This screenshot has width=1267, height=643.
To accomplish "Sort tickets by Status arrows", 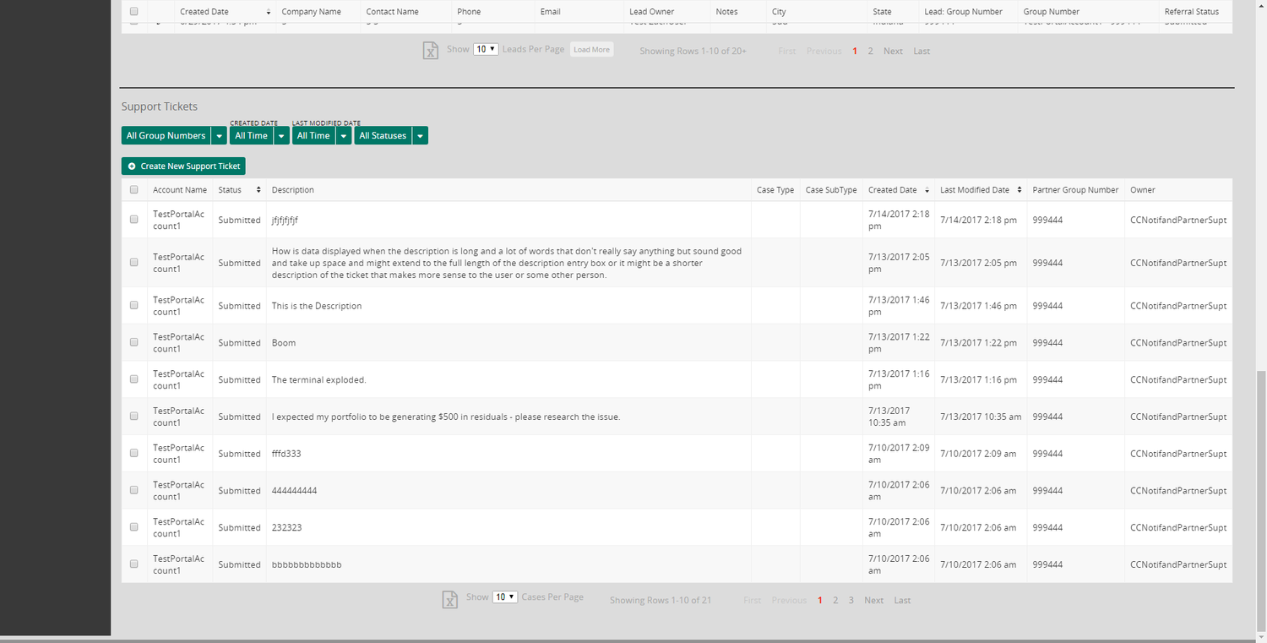I will pos(258,190).
